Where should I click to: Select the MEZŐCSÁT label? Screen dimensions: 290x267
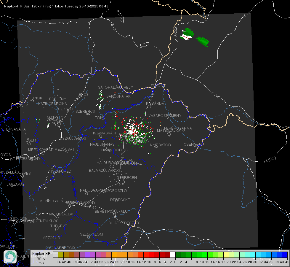pyautogui.click(x=64, y=149)
